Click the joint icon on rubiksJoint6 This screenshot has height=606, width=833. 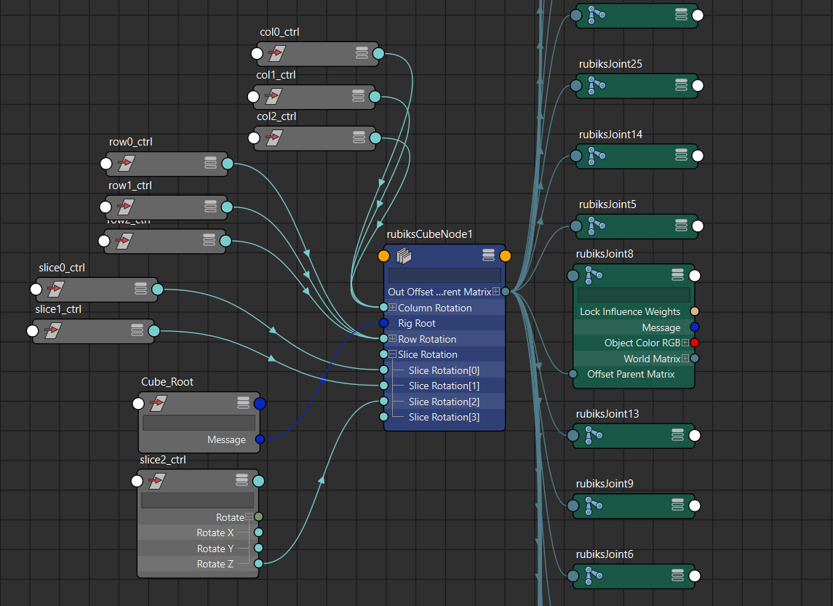[593, 575]
